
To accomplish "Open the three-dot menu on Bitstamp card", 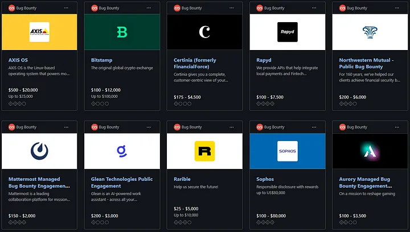I will coord(149,8).
